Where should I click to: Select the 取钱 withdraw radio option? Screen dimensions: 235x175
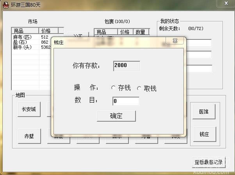[139, 88]
